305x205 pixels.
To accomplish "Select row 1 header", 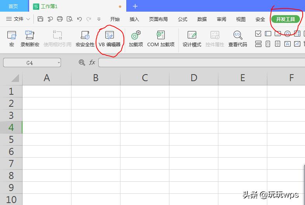I will (11, 91).
